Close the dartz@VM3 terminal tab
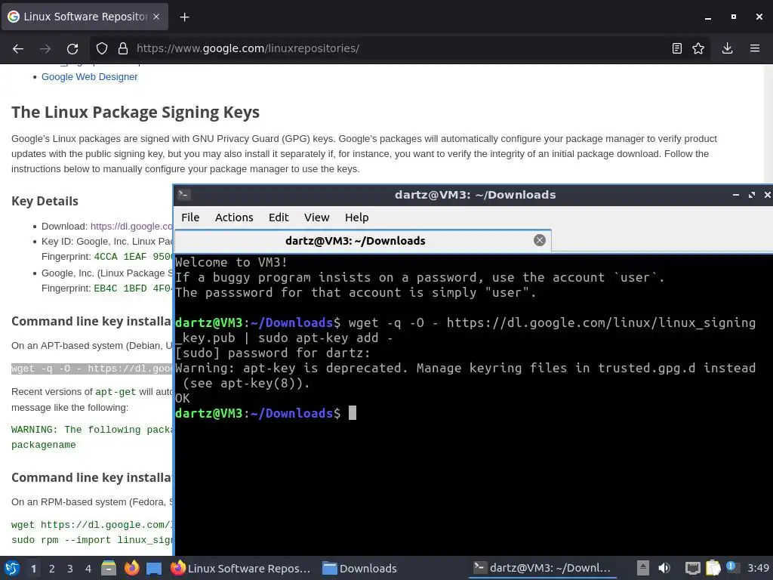 tap(540, 240)
